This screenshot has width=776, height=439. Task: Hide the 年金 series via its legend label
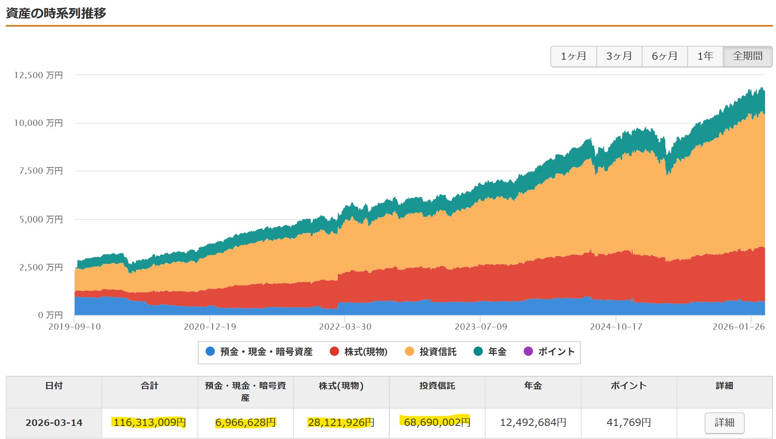click(497, 352)
